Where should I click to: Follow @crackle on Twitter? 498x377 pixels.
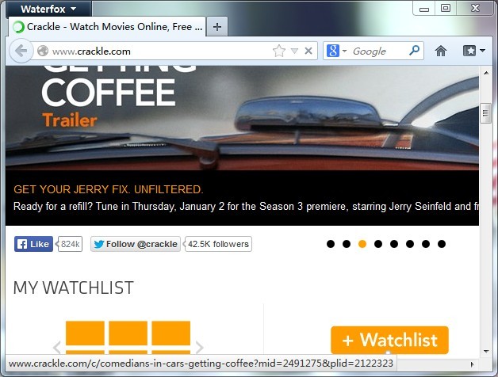pyautogui.click(x=136, y=244)
